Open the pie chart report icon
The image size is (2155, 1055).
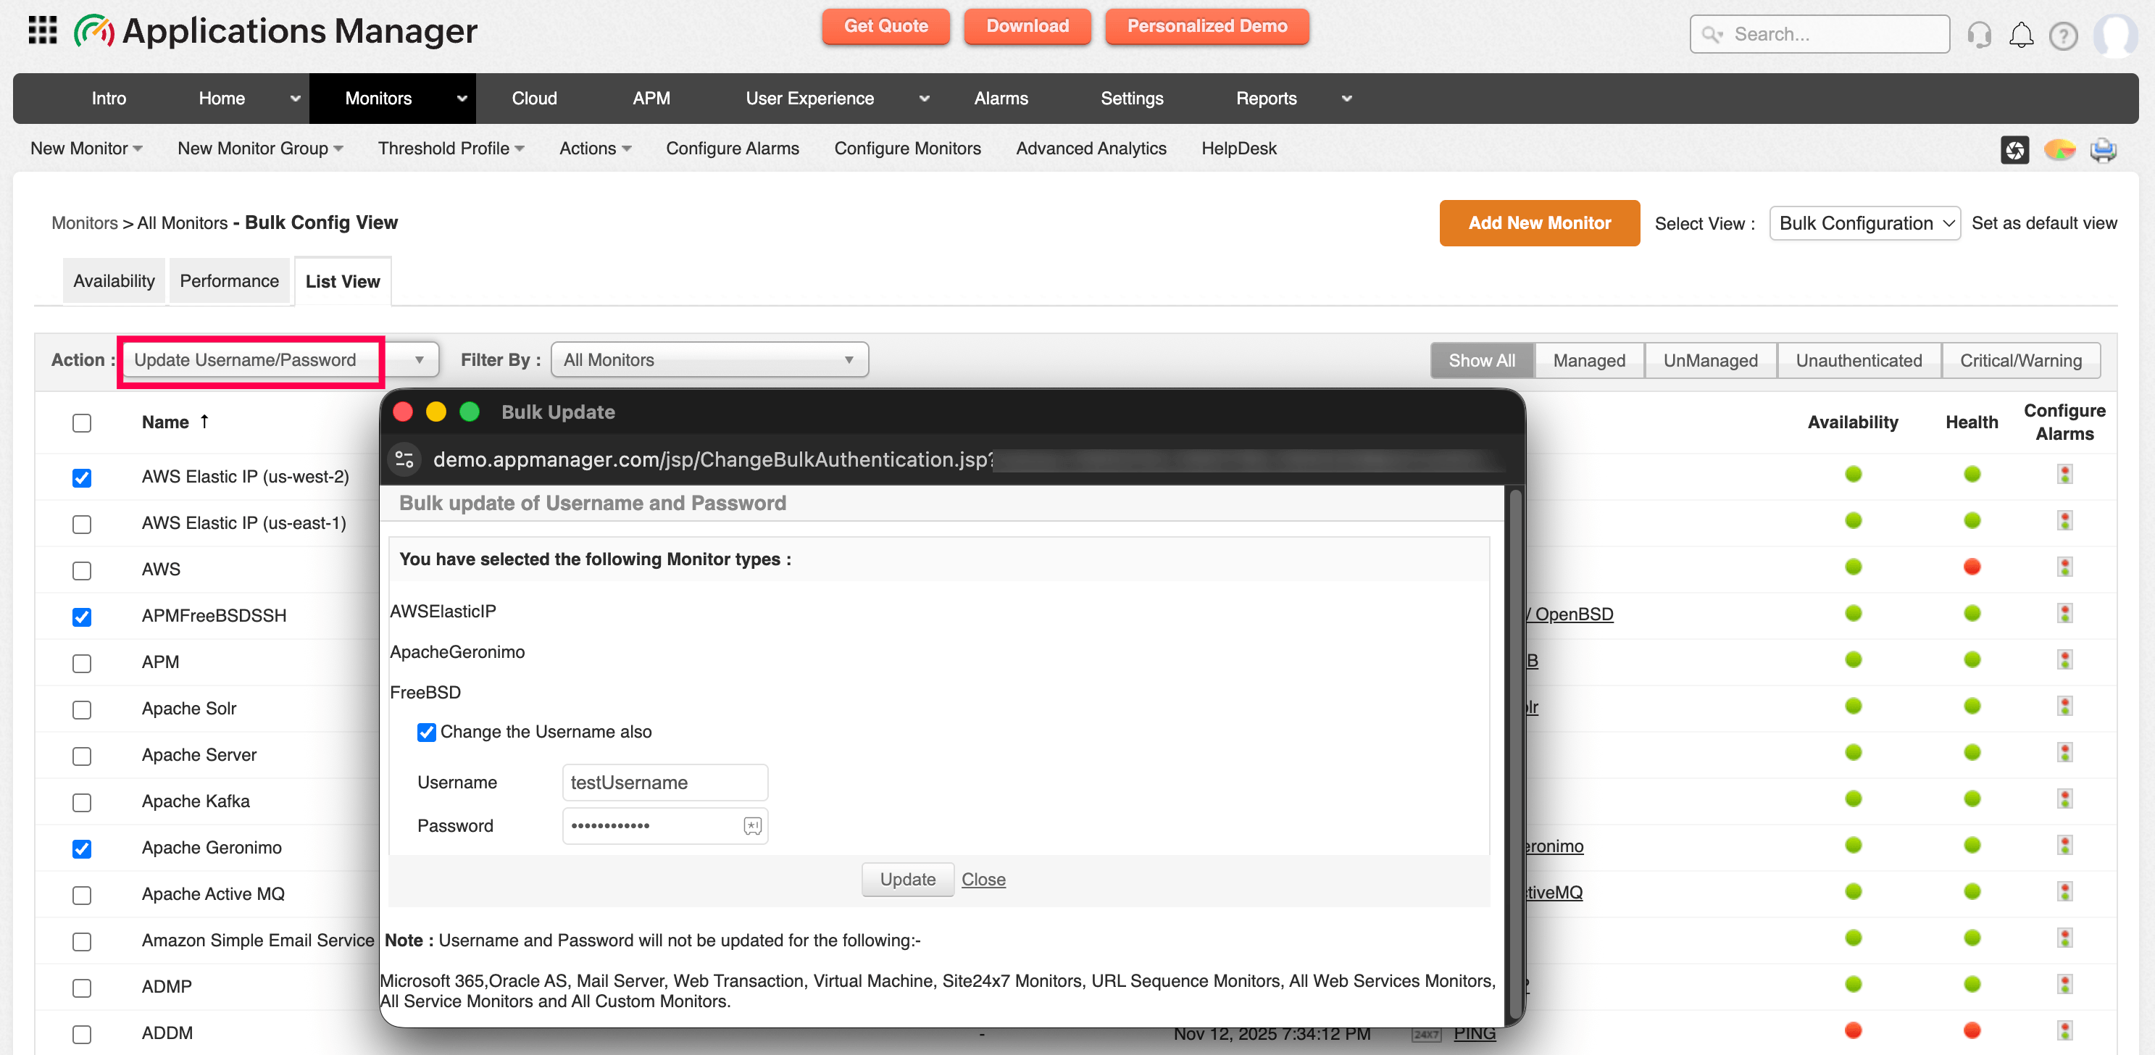tap(2059, 150)
